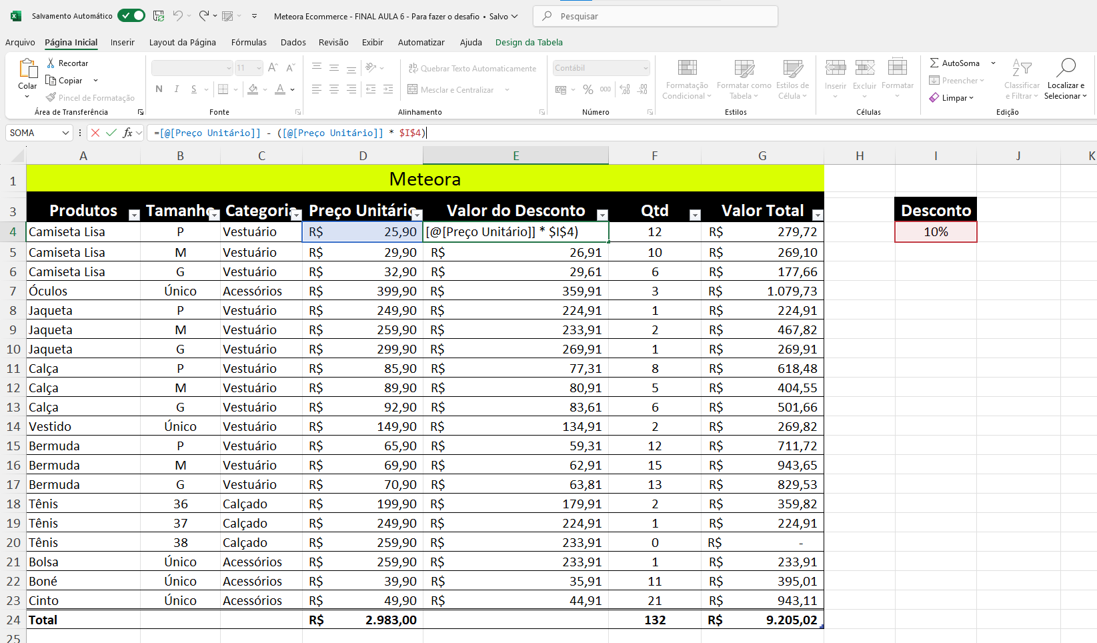The height and width of the screenshot is (643, 1097).
Task: Click the fill color bucket icon
Action: tap(253, 89)
